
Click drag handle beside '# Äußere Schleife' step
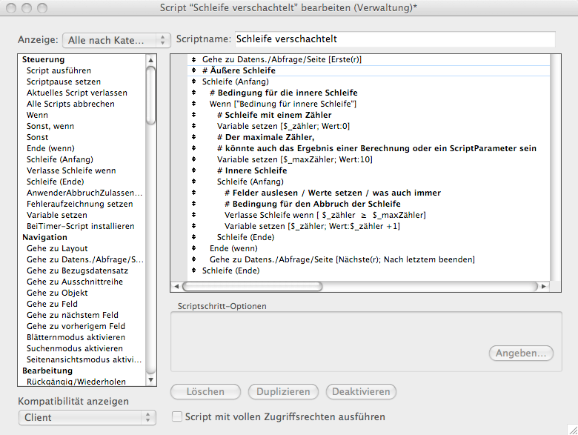pos(194,70)
